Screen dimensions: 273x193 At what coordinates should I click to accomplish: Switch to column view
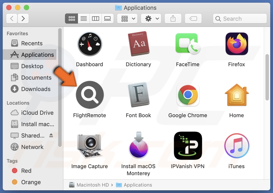(95, 18)
